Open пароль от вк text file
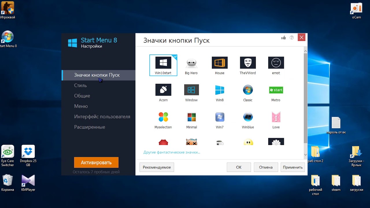The height and width of the screenshot is (208, 370). pyautogui.click(x=336, y=125)
